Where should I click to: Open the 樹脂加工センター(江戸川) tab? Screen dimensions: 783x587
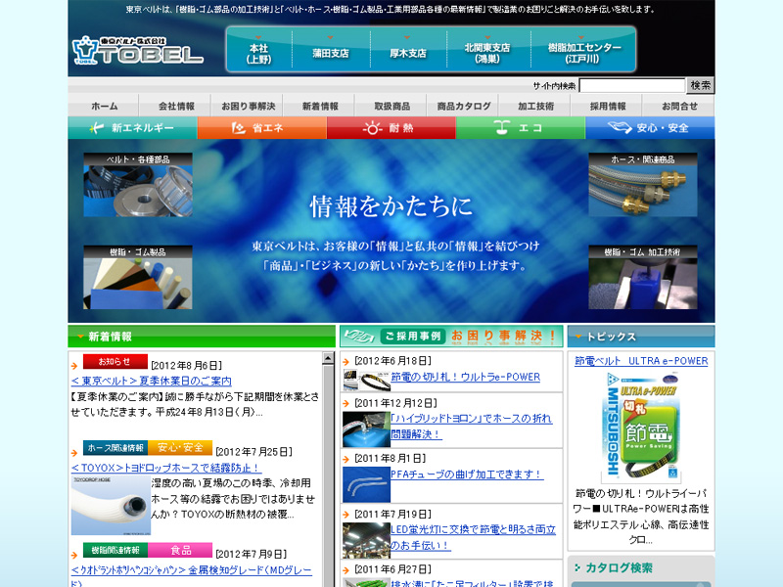583,53
